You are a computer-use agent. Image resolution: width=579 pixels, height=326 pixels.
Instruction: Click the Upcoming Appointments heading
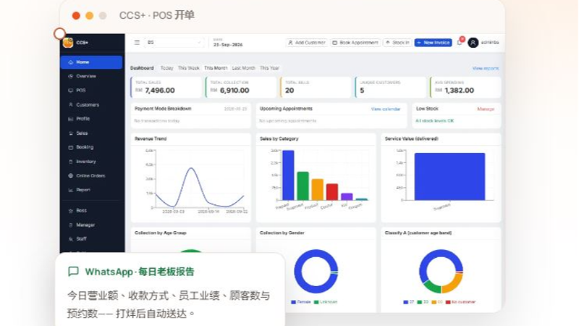(286, 109)
